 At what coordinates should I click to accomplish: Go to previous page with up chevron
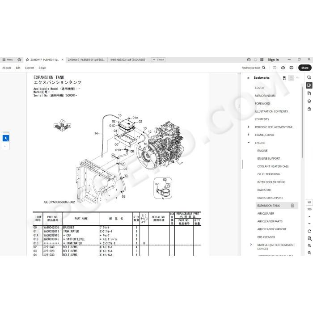coord(309,217)
